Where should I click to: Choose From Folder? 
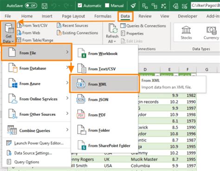104,130
